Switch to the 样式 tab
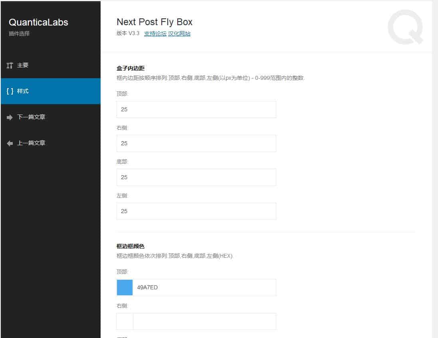The height and width of the screenshot is (338, 438). pos(51,91)
